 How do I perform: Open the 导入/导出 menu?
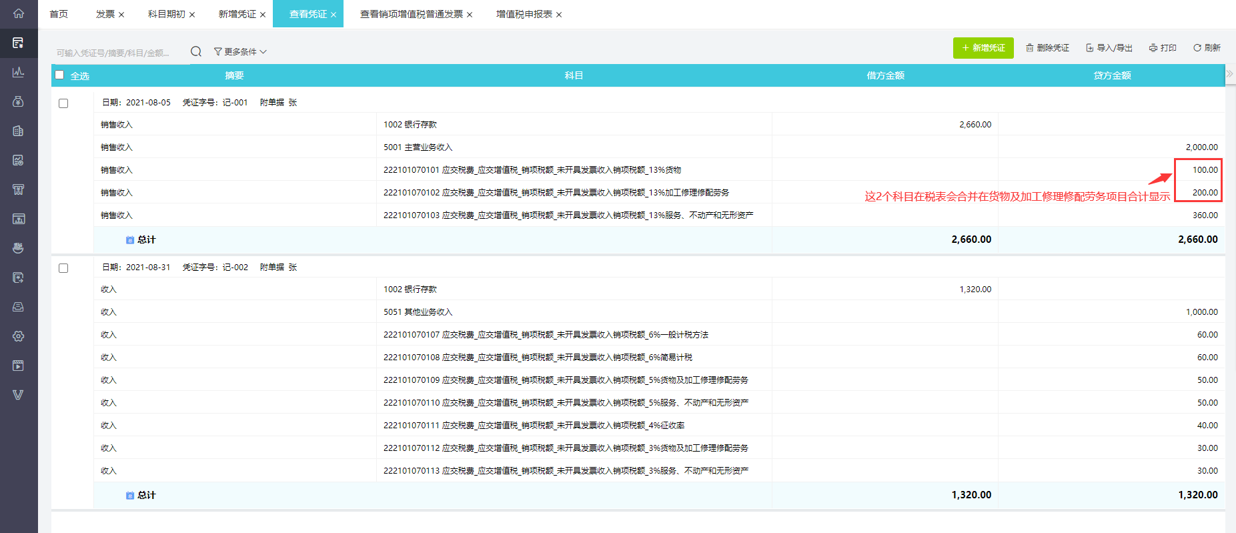click(1109, 48)
